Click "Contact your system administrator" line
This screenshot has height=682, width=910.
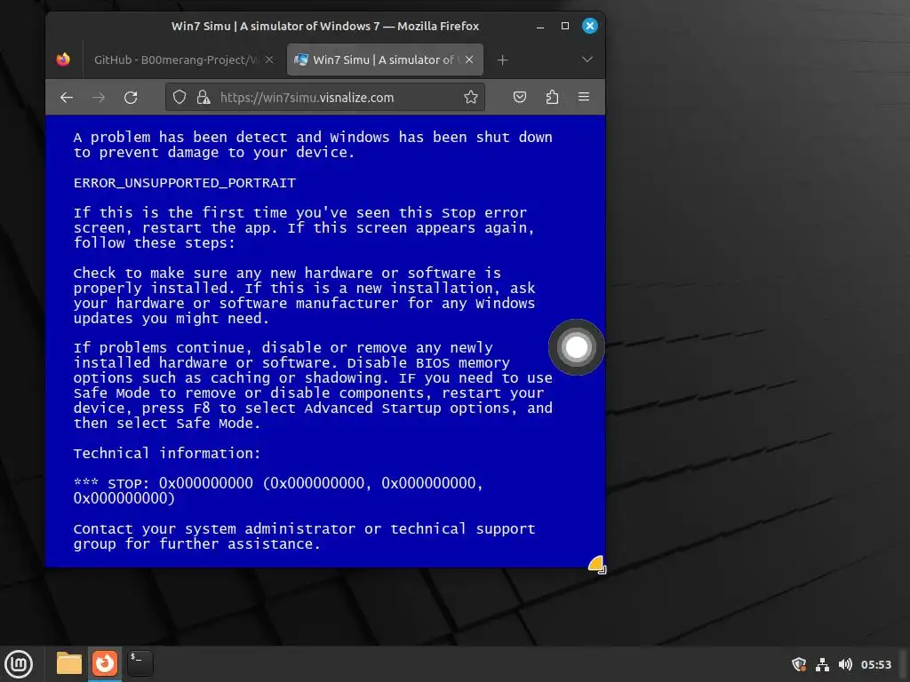pyautogui.click(x=304, y=529)
